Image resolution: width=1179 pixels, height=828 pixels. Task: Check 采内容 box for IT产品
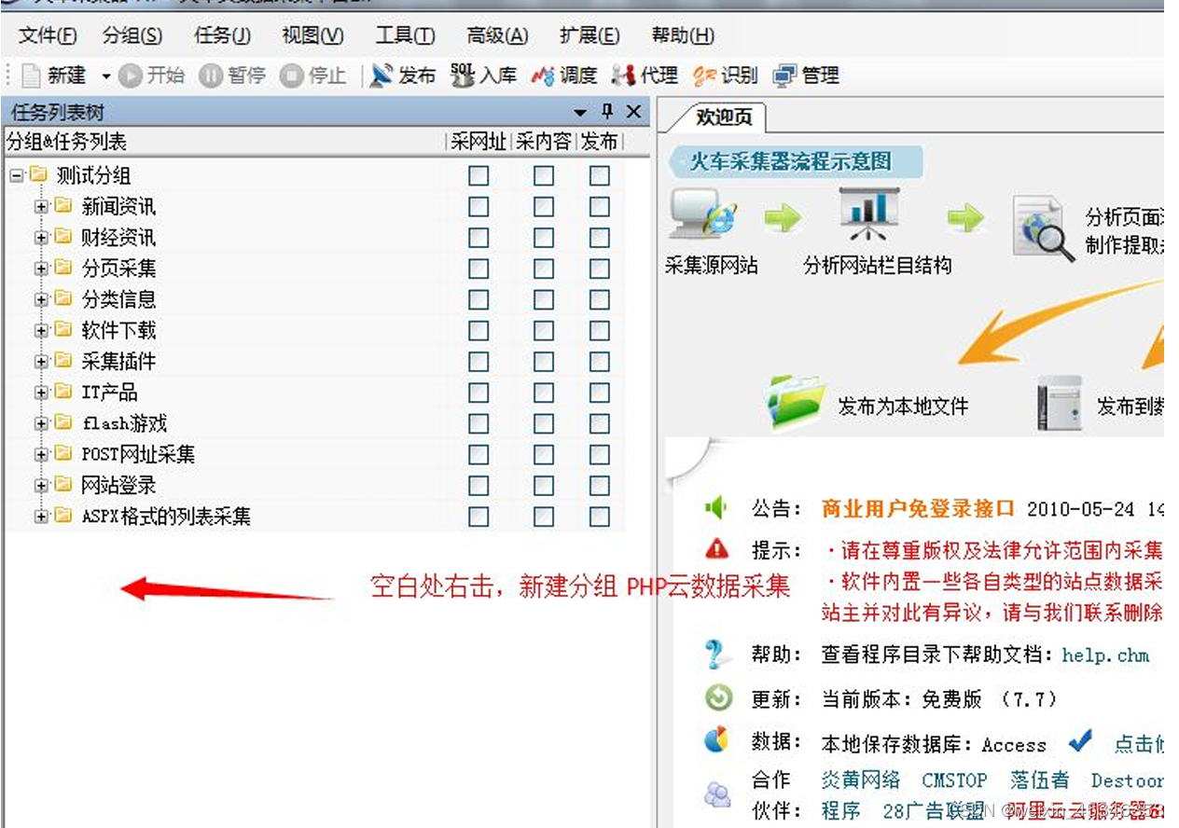[544, 393]
